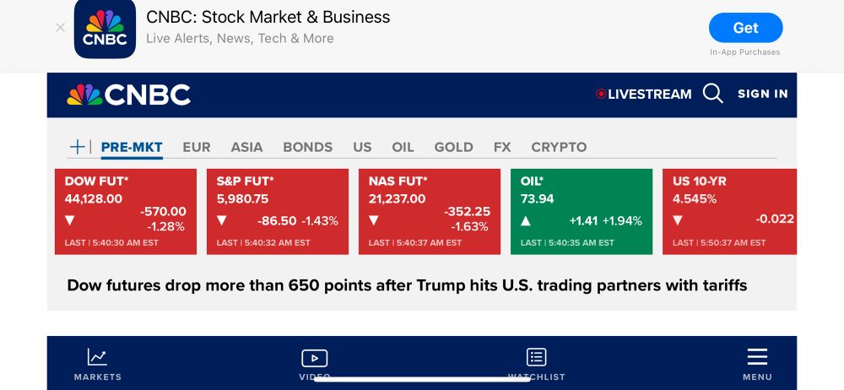The height and width of the screenshot is (390, 844).
Task: Open the DOW FUT quote tile
Action: 126,212
